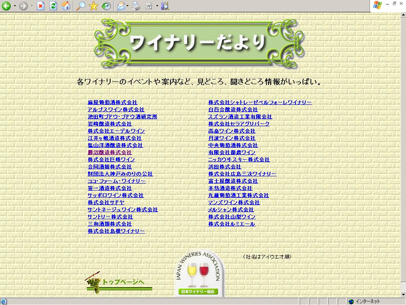This screenshot has height=305, width=406.
Task: Refresh the page with green arrows icon
Action: pos(54,6)
